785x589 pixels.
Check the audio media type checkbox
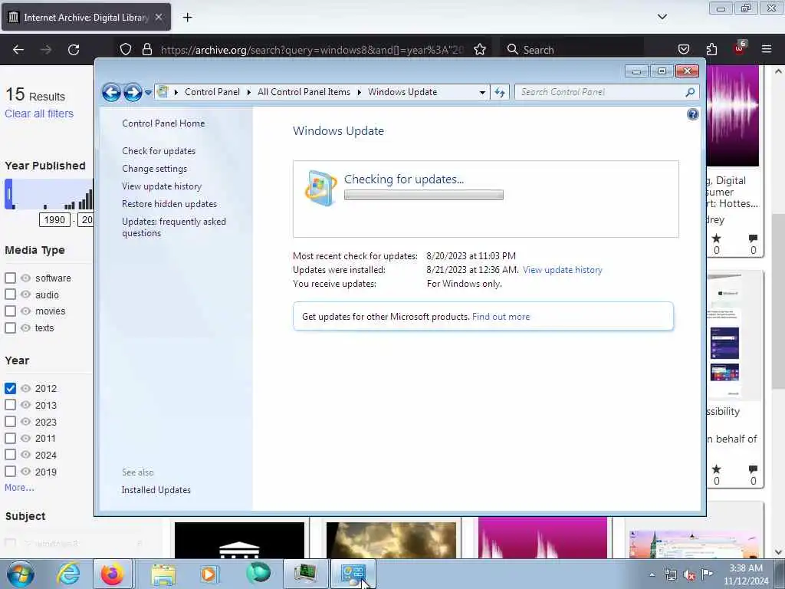tap(10, 294)
